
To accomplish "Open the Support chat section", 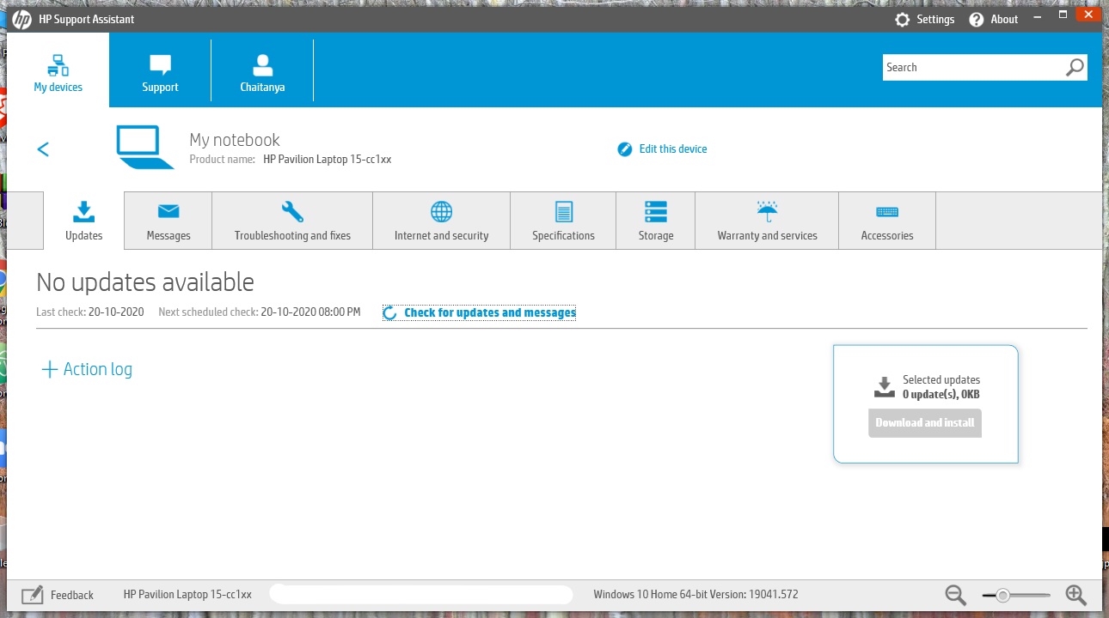I will point(160,70).
